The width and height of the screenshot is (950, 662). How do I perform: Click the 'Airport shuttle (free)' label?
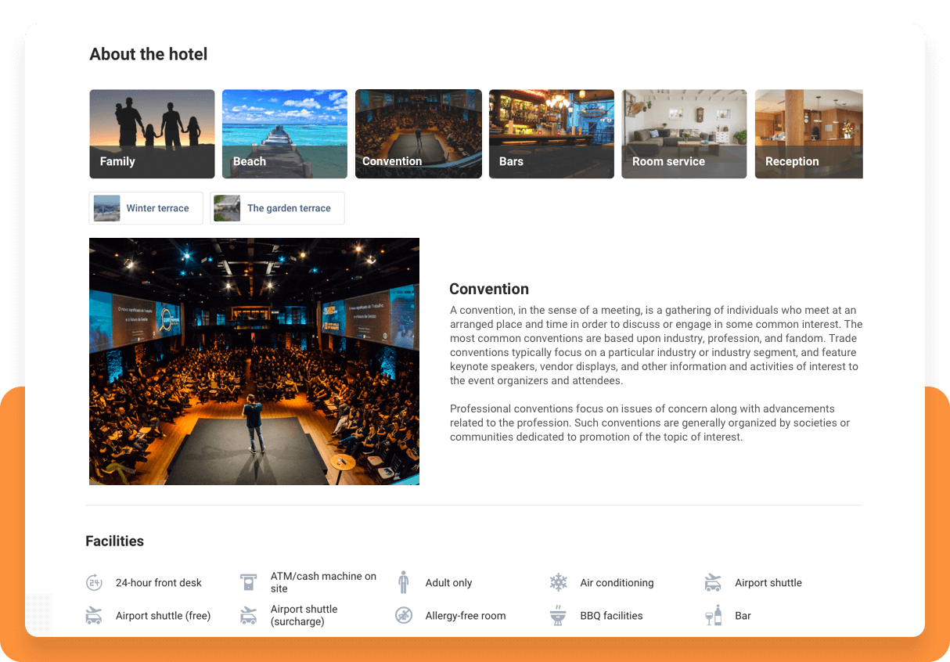[x=164, y=616]
